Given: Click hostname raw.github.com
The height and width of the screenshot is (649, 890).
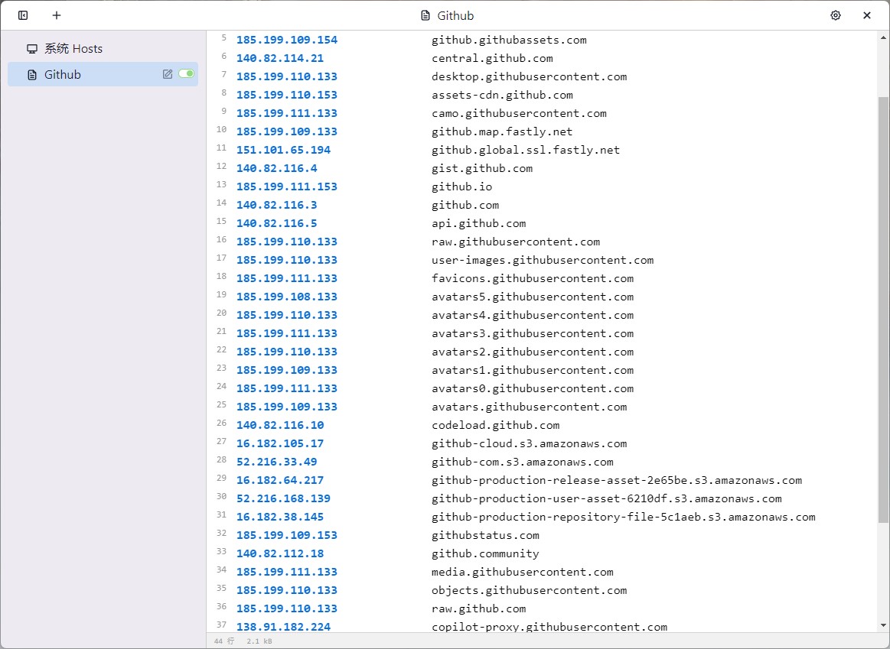Looking at the screenshot, I should [478, 608].
